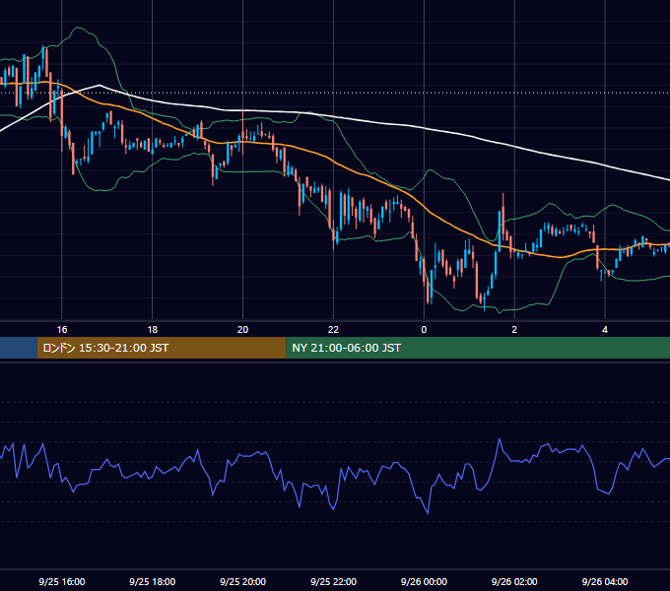Image resolution: width=670 pixels, height=591 pixels.
Task: Click the London 15:30-21:00 JST session bar
Action: click(x=162, y=348)
